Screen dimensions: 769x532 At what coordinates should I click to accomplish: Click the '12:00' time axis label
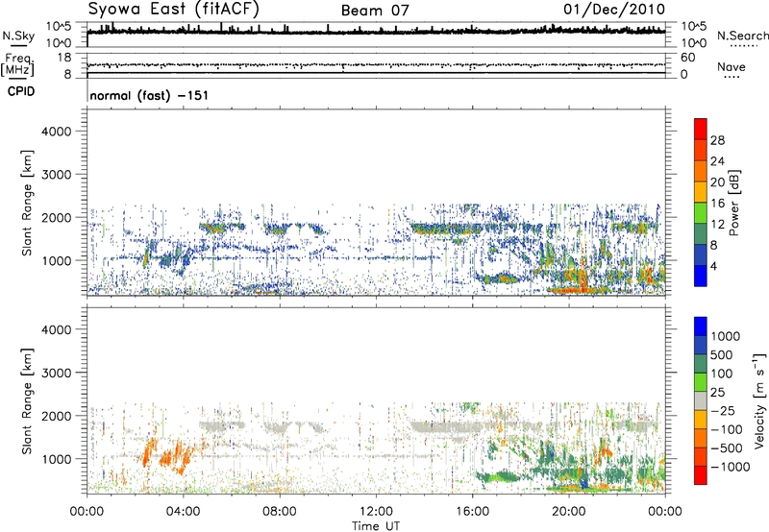[376, 512]
